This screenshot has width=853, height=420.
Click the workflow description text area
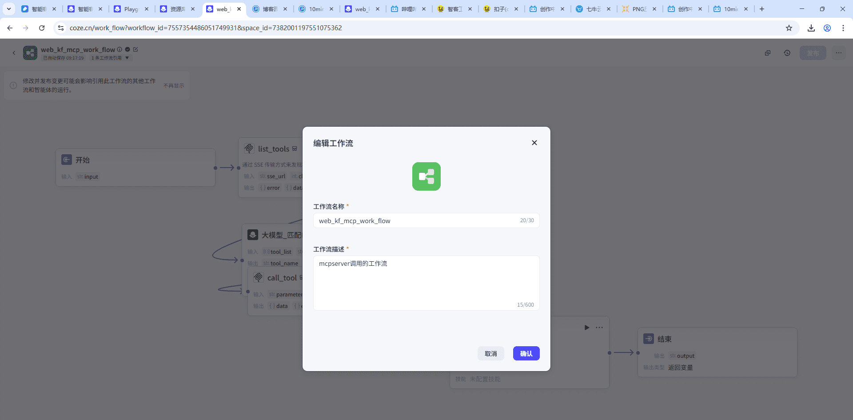pyautogui.click(x=426, y=283)
